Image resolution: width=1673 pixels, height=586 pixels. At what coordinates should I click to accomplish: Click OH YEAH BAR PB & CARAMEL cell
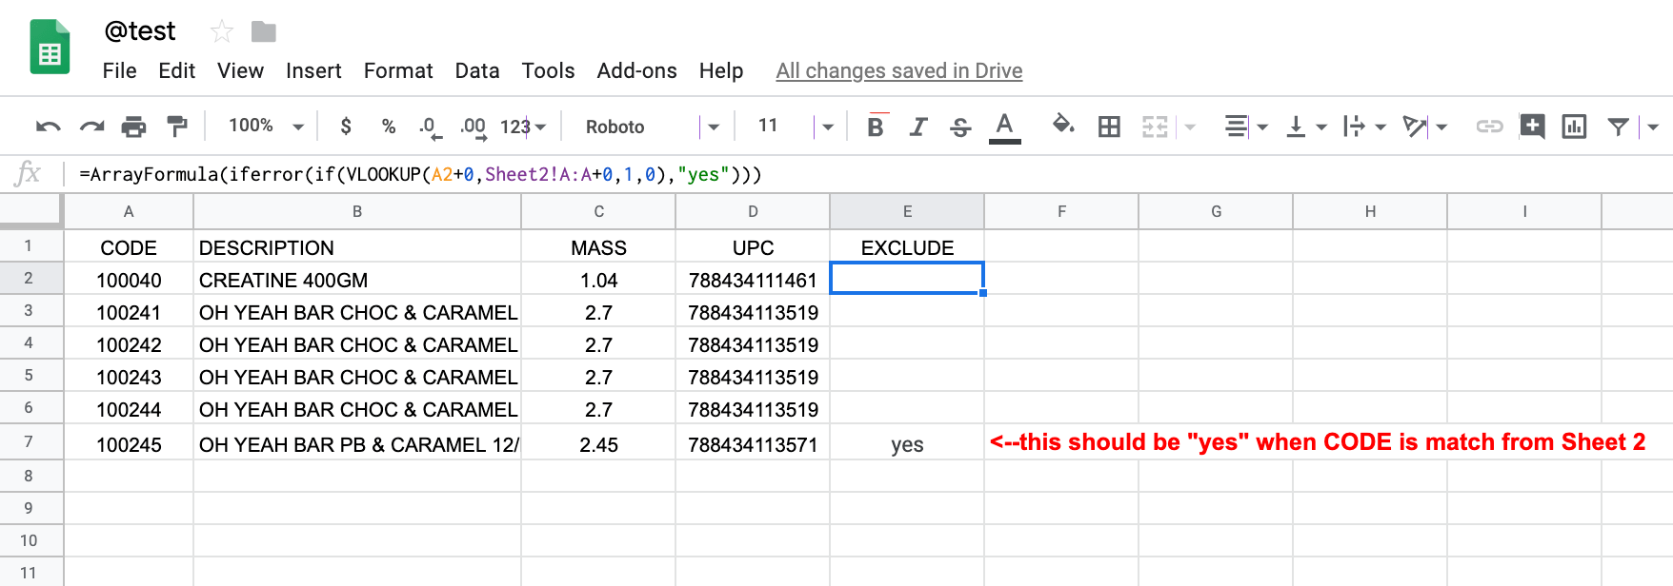(357, 443)
